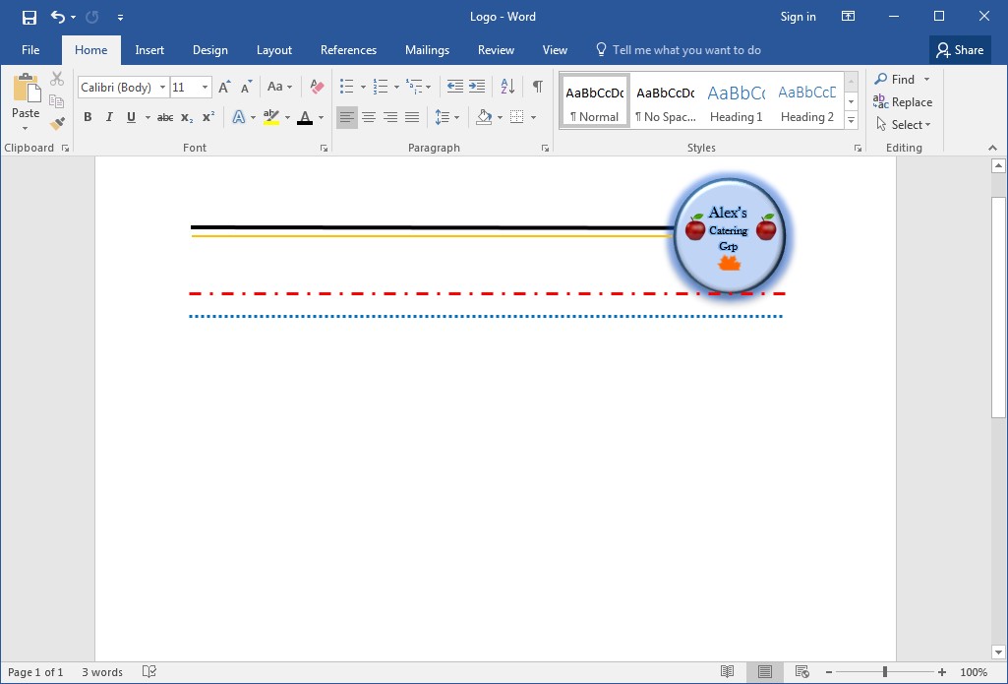Open the font size dropdown
The image size is (1008, 684).
(205, 88)
